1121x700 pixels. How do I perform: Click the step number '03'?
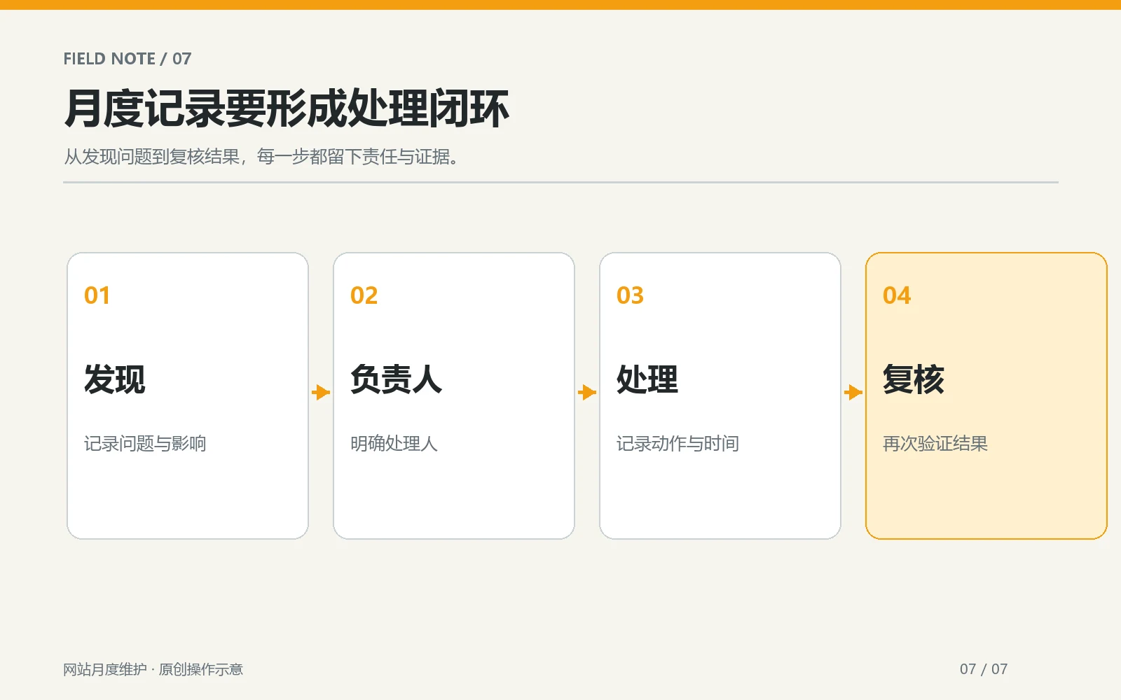click(630, 295)
